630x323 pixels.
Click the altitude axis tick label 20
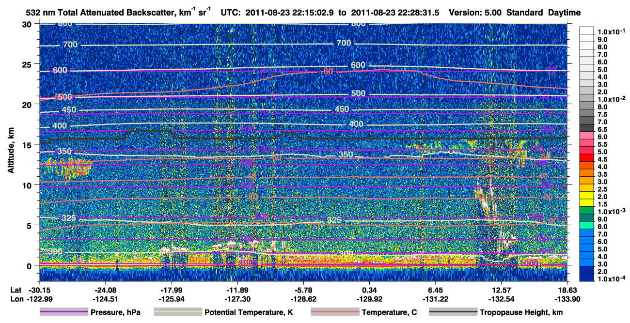pos(28,104)
